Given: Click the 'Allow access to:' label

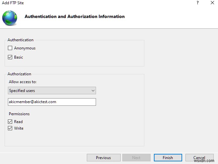Looking at the screenshot, I should coord(23,82).
